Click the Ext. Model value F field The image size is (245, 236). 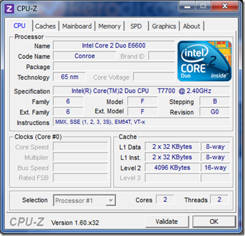coord(143,112)
